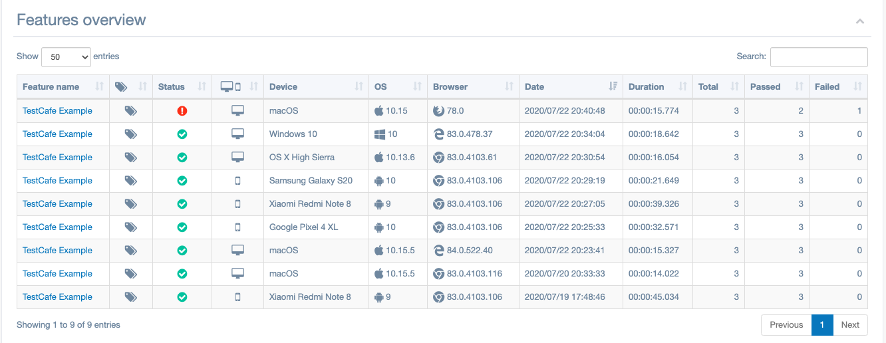Click duration 00:00:39.326
Screen dimensions: 886x343
coord(654,204)
